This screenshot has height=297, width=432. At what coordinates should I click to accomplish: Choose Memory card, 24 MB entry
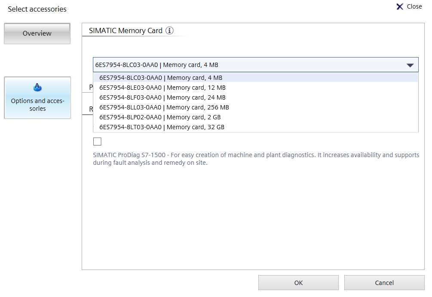[256, 97]
